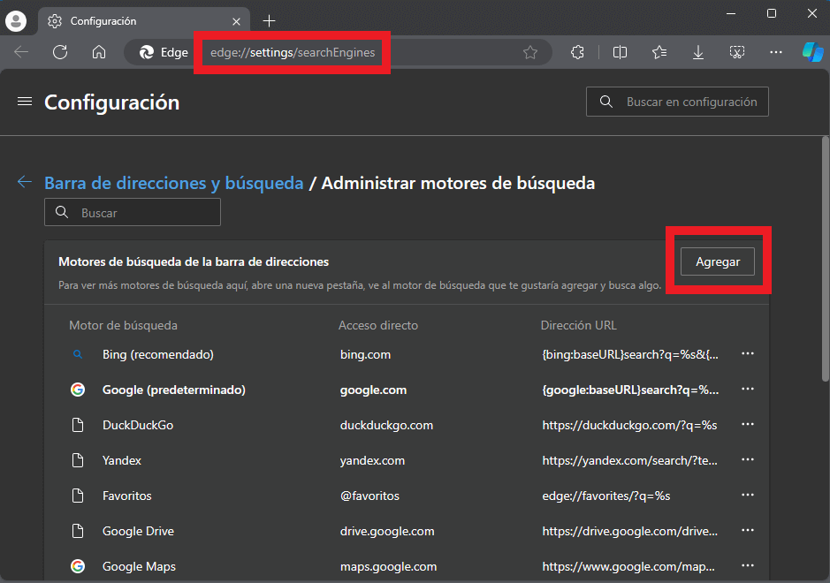The width and height of the screenshot is (830, 583).
Task: Click the Agregar button
Action: 717,261
